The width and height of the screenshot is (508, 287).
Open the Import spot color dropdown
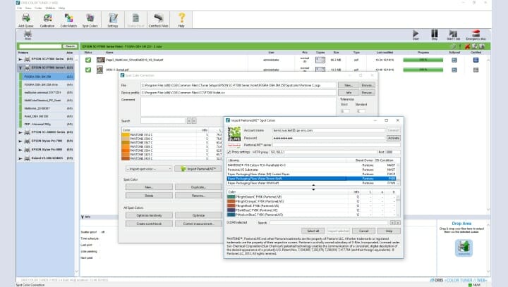[149, 169]
